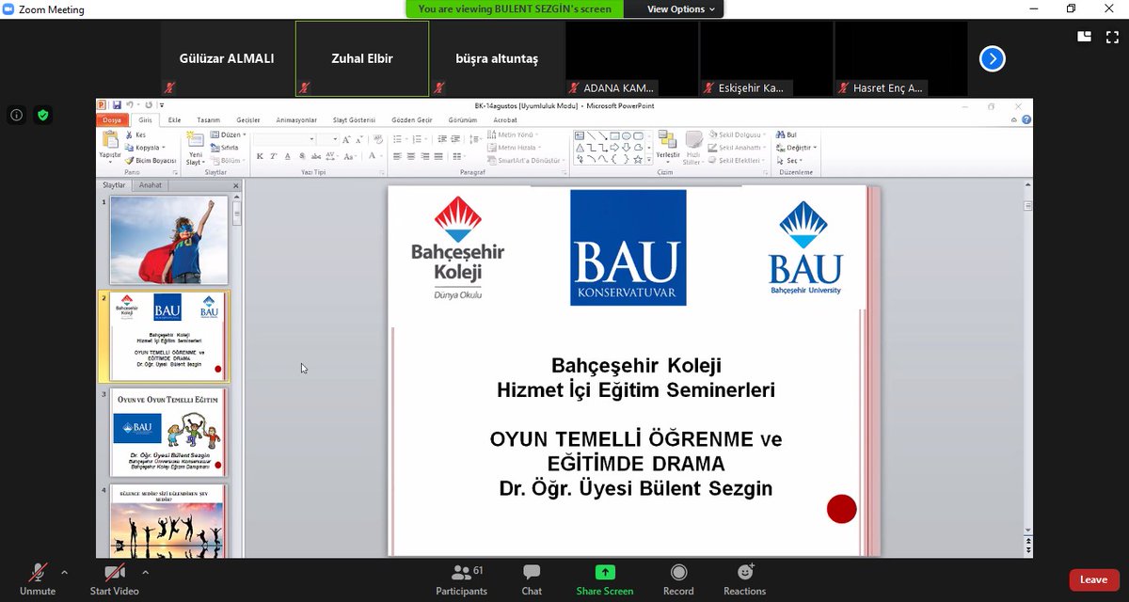Image resolution: width=1129 pixels, height=602 pixels.
Task: Open the Zoom Chat panel
Action: (x=531, y=581)
